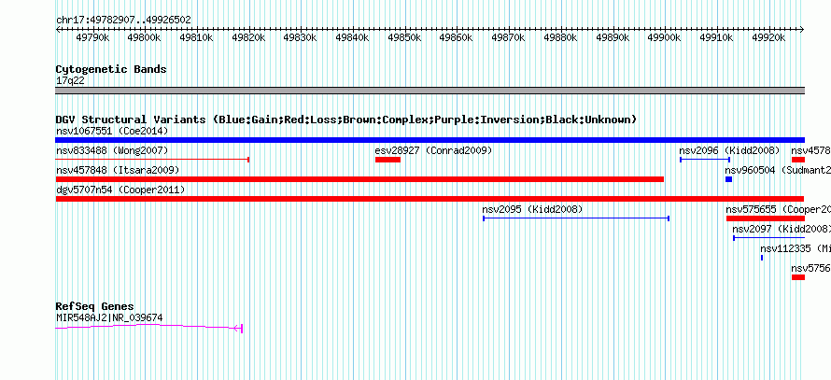831x380 pixels.
Task: Click the nsv5756 red loss block
Action: 798,277
